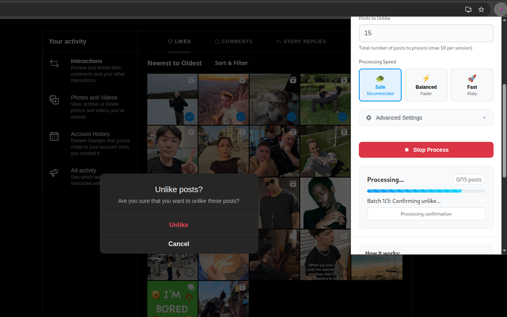
Task: Collapse the Processing status panel
Action: [x=483, y=201]
